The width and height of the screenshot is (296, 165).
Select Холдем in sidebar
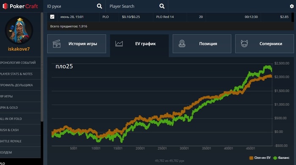(x=20, y=152)
